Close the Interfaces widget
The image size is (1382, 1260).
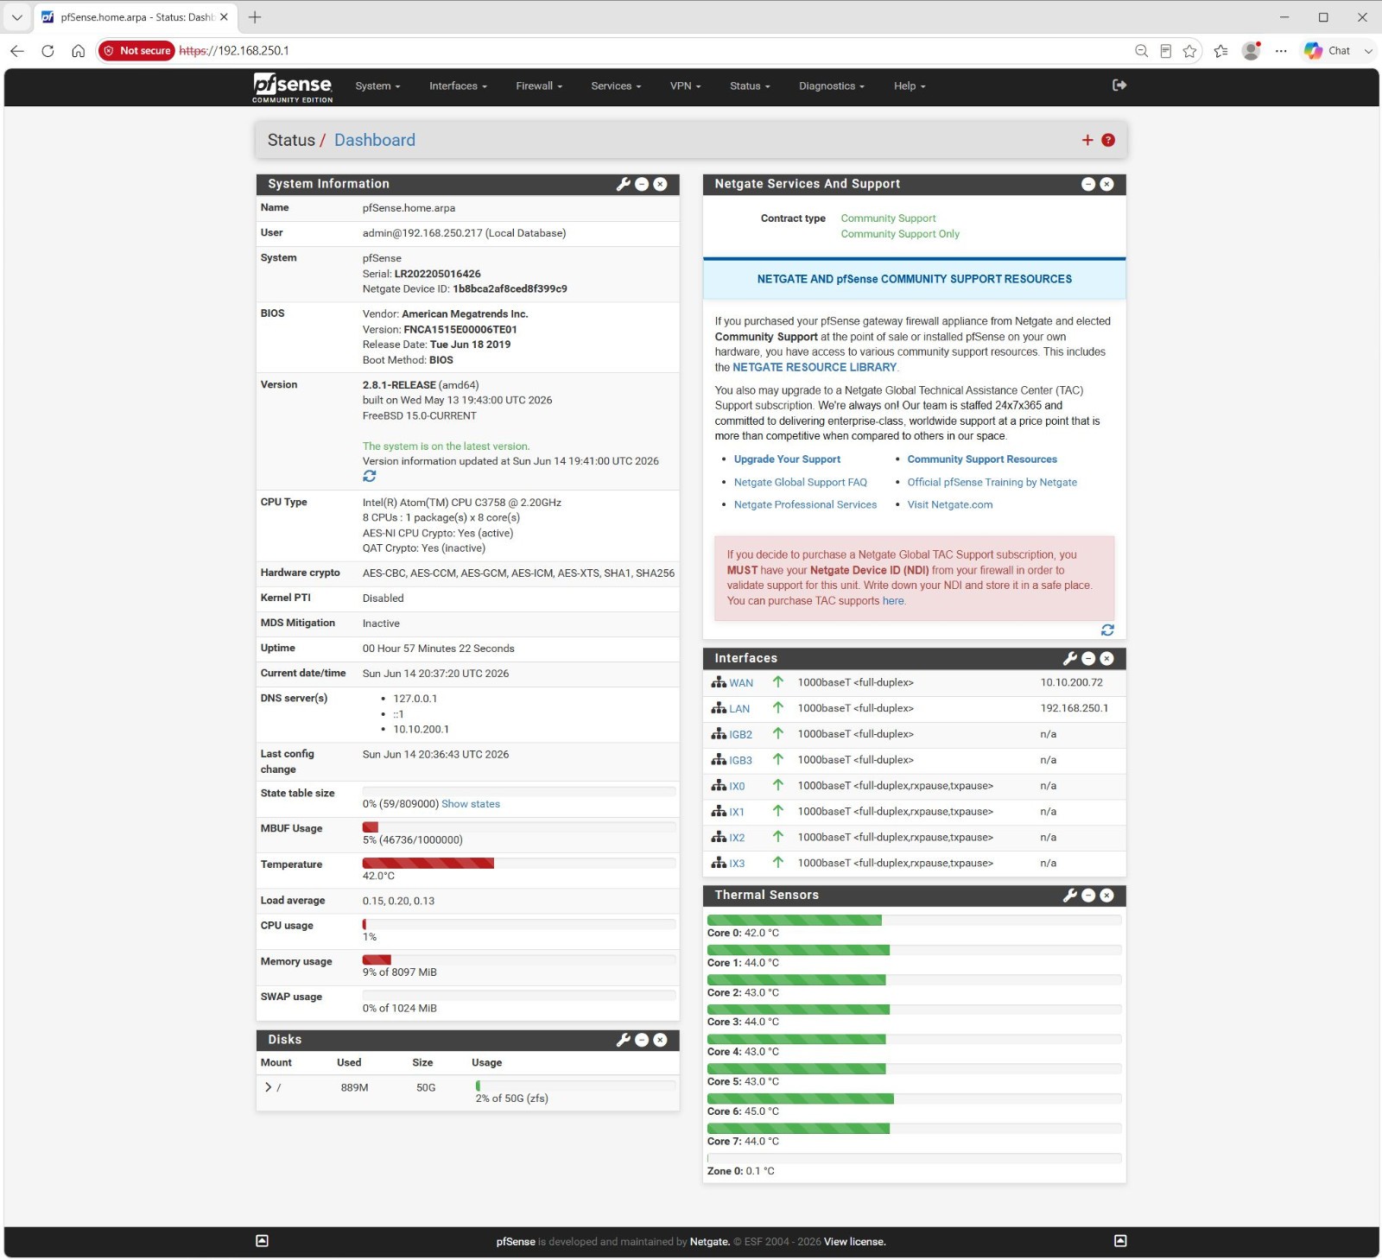tap(1106, 658)
